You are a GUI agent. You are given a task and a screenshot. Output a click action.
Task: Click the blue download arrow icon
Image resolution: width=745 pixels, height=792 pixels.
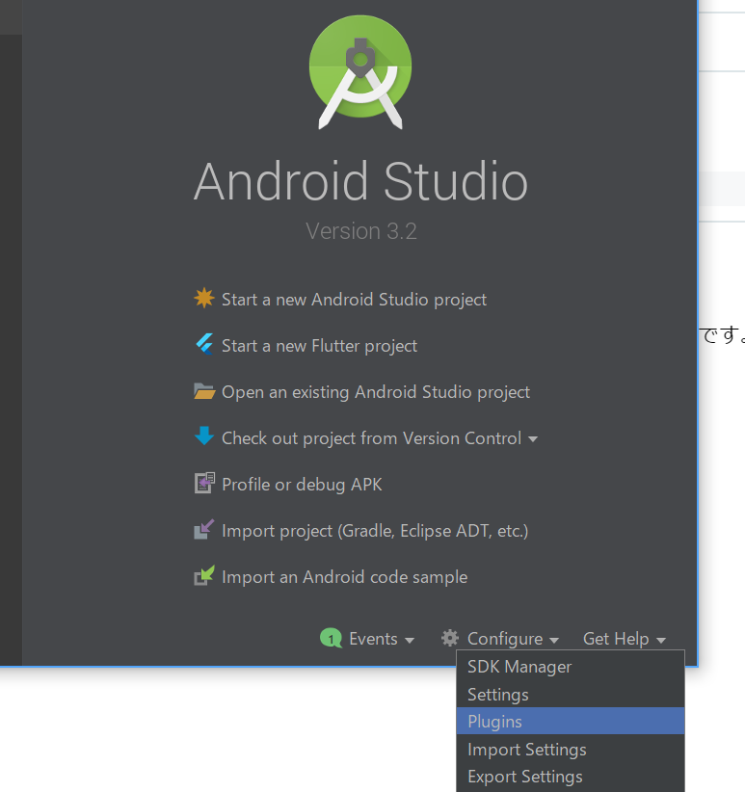[x=204, y=436]
